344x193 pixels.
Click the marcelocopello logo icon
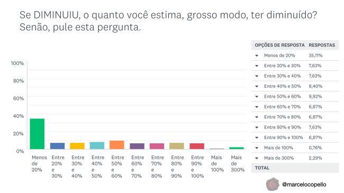[x=272, y=184]
